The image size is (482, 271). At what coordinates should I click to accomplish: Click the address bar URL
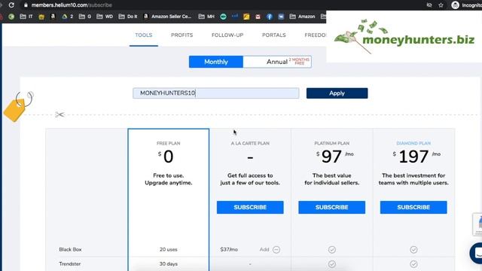point(72,5)
